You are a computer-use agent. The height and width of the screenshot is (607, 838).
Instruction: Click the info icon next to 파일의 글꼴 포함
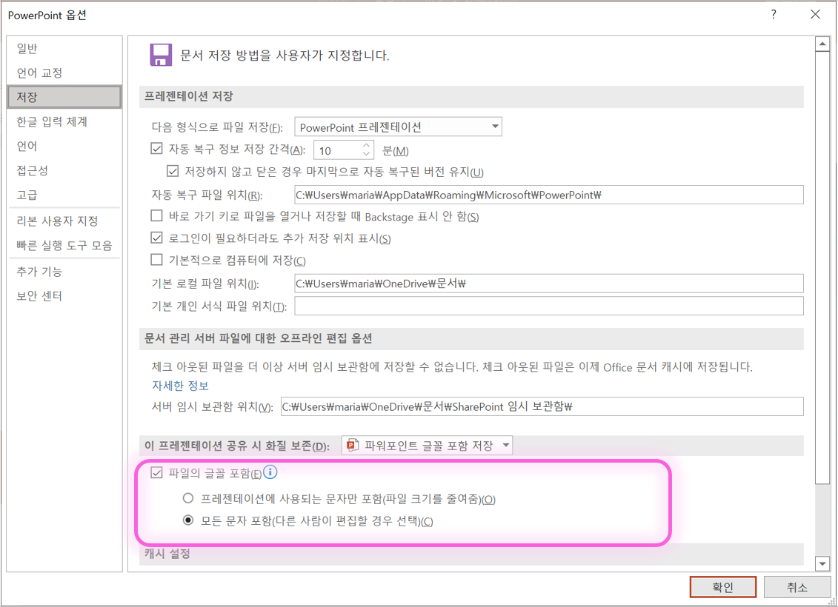(x=270, y=472)
